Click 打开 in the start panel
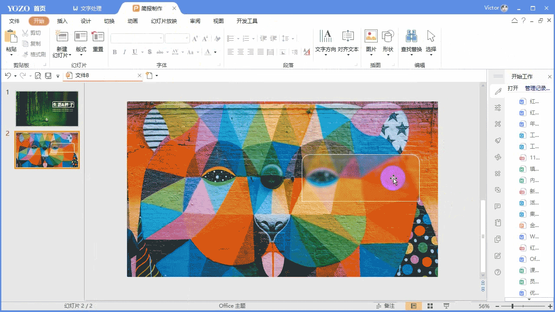Screen dimensions: 555x312 pyautogui.click(x=513, y=88)
